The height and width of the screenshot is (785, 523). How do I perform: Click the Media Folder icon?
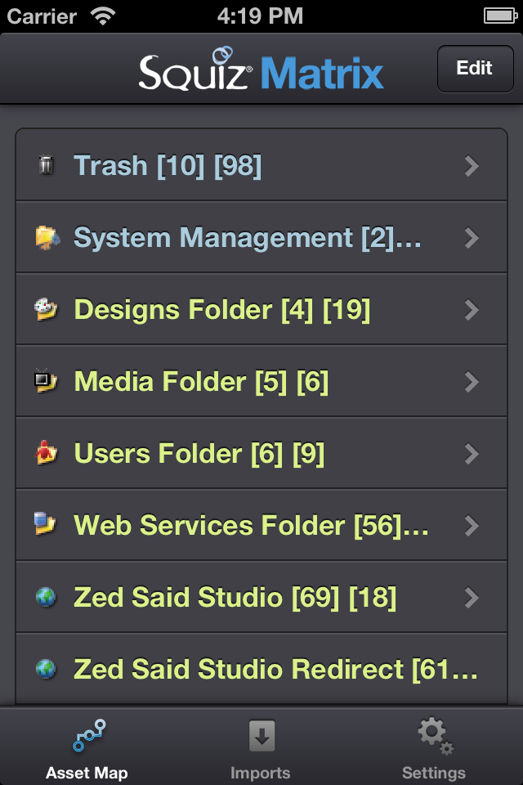(x=47, y=382)
